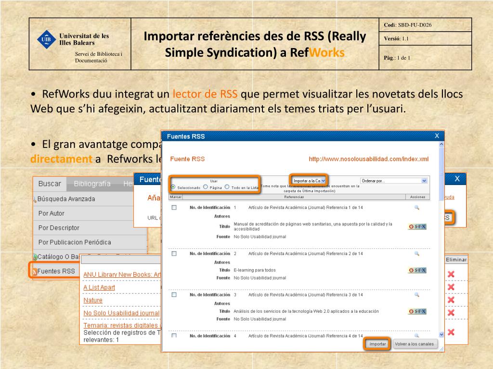
Task: Click the Importar button
Action: [x=377, y=344]
